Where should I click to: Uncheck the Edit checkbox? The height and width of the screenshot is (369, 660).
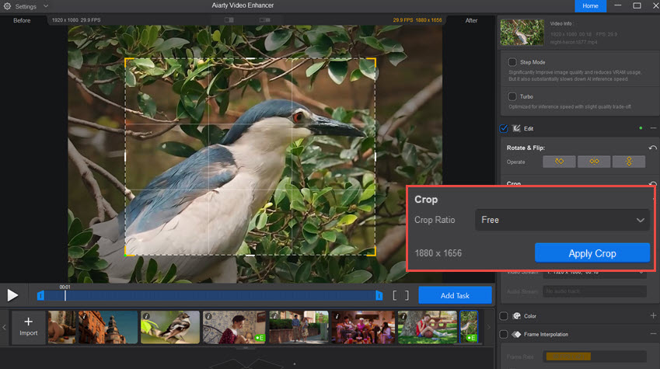(504, 128)
